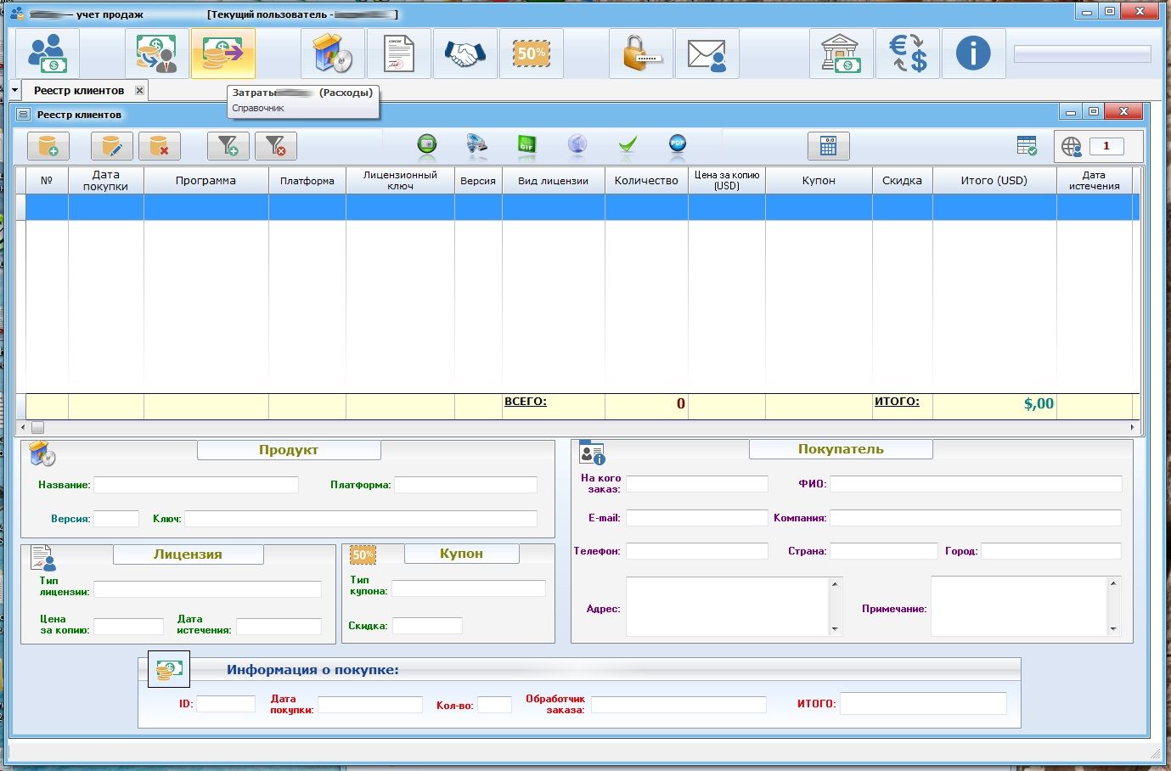Open the envelope contacts icon

pos(707,53)
